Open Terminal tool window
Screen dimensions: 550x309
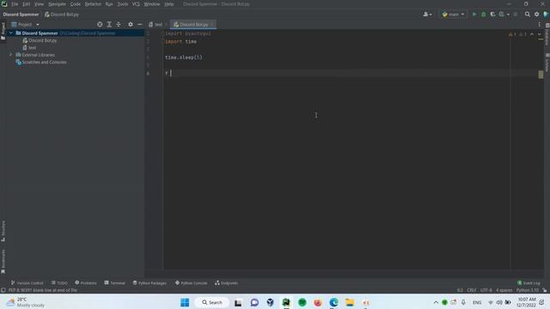coord(114,283)
